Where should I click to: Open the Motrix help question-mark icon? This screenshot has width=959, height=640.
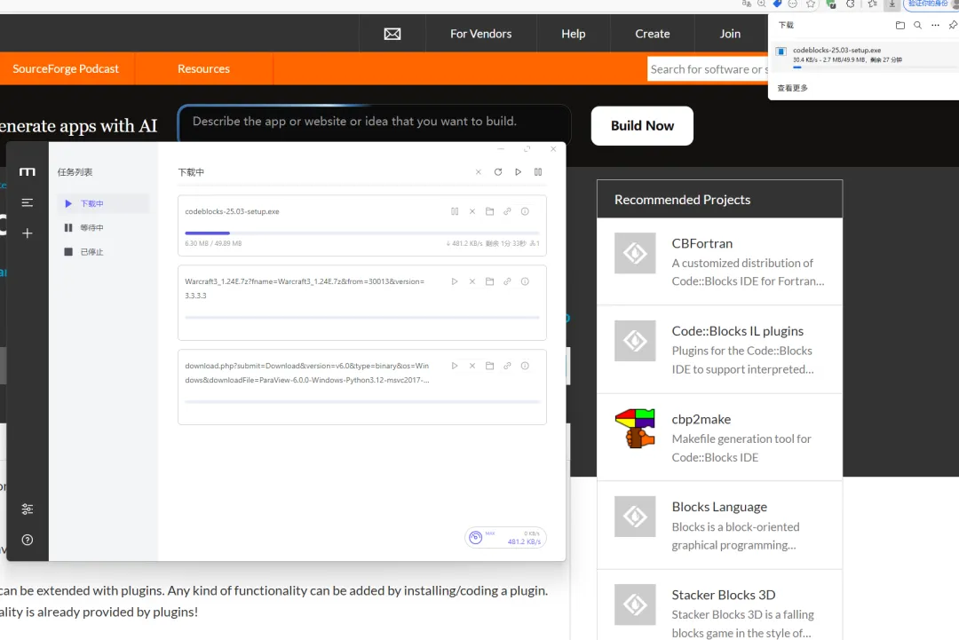tap(27, 540)
